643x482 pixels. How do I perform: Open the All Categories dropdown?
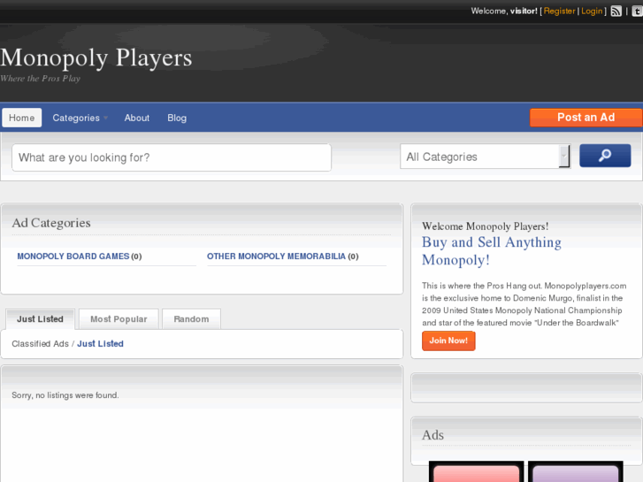(x=485, y=157)
